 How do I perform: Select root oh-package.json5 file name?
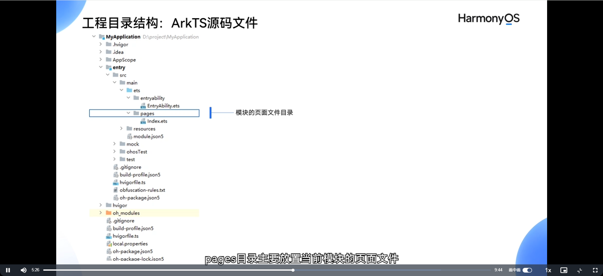[x=133, y=251]
